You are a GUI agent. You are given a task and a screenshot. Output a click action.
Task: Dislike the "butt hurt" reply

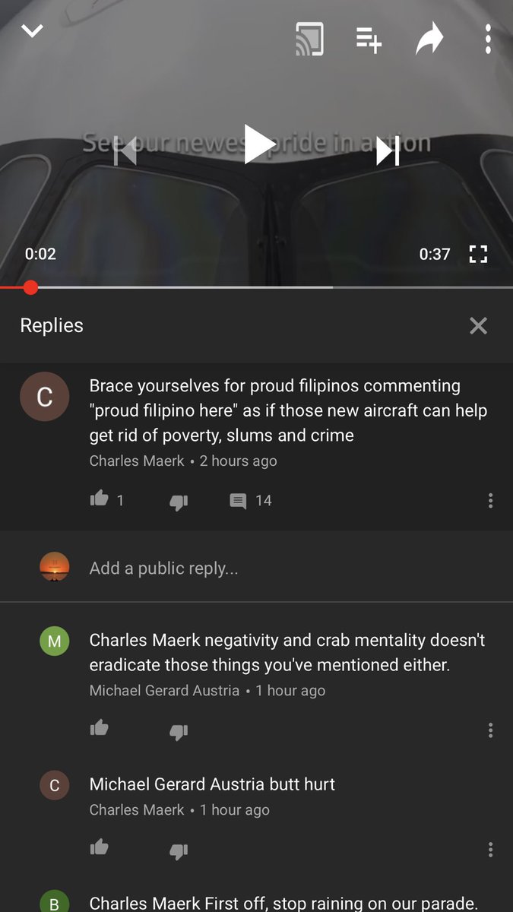(179, 850)
